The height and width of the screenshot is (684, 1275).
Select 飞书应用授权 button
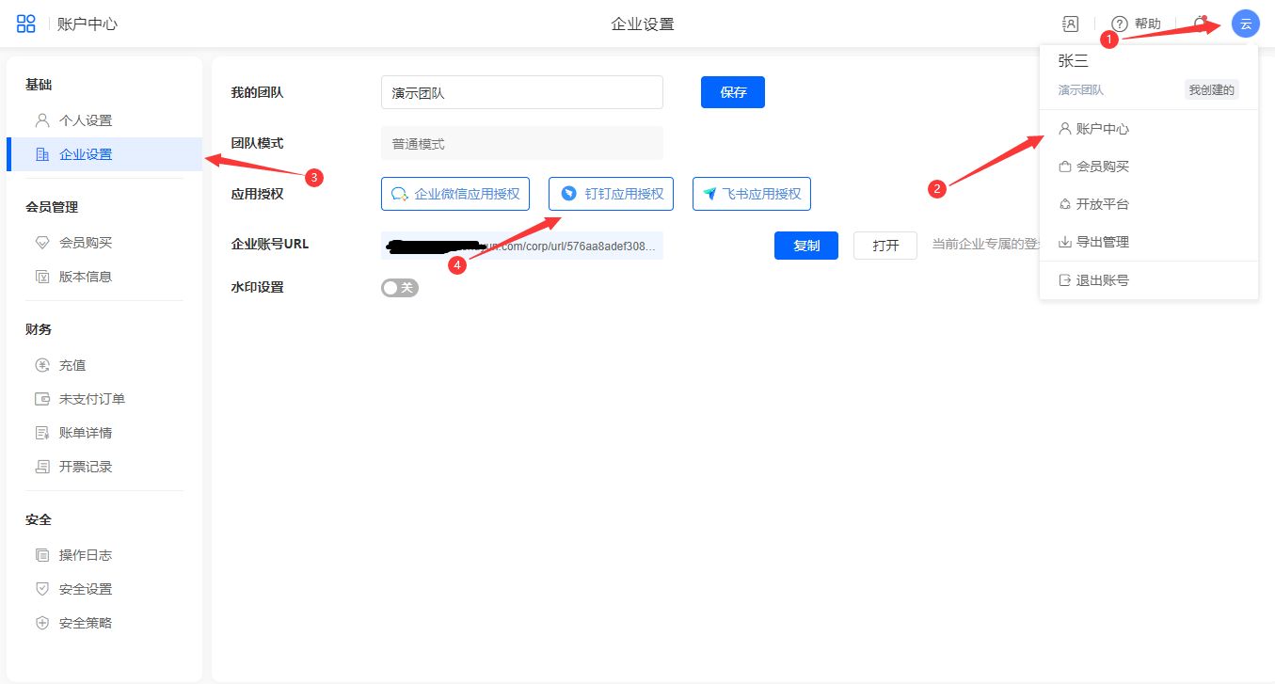[x=751, y=194]
